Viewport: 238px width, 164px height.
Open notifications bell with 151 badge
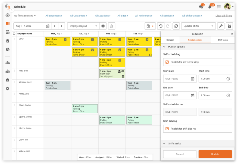click(211, 7)
